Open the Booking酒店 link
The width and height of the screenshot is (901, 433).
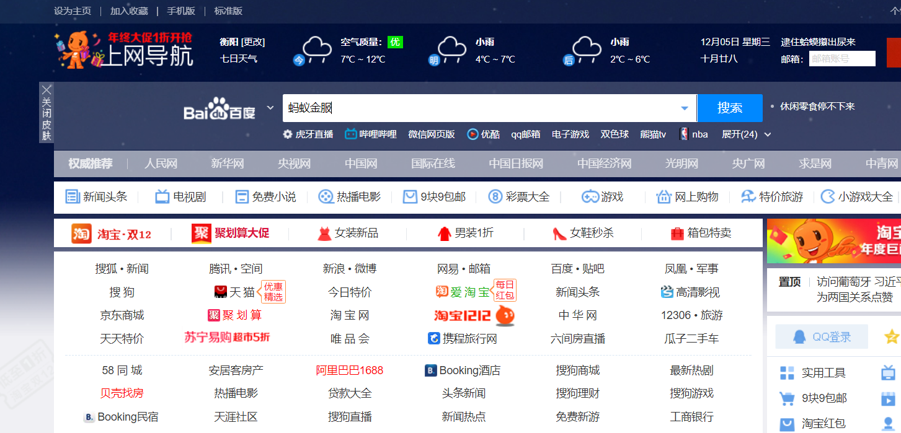pyautogui.click(x=463, y=370)
